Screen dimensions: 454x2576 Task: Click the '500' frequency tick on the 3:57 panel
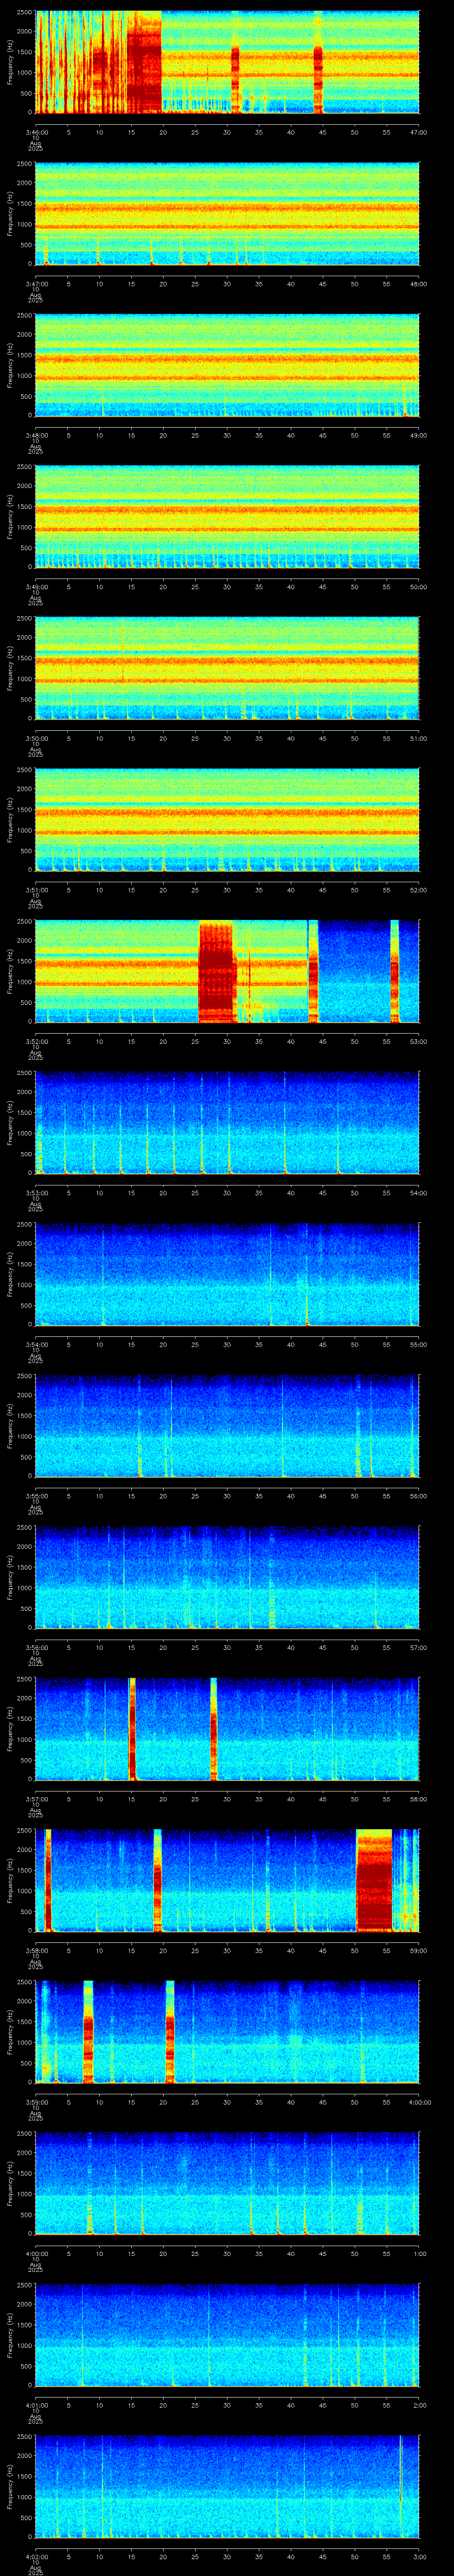26,1759
